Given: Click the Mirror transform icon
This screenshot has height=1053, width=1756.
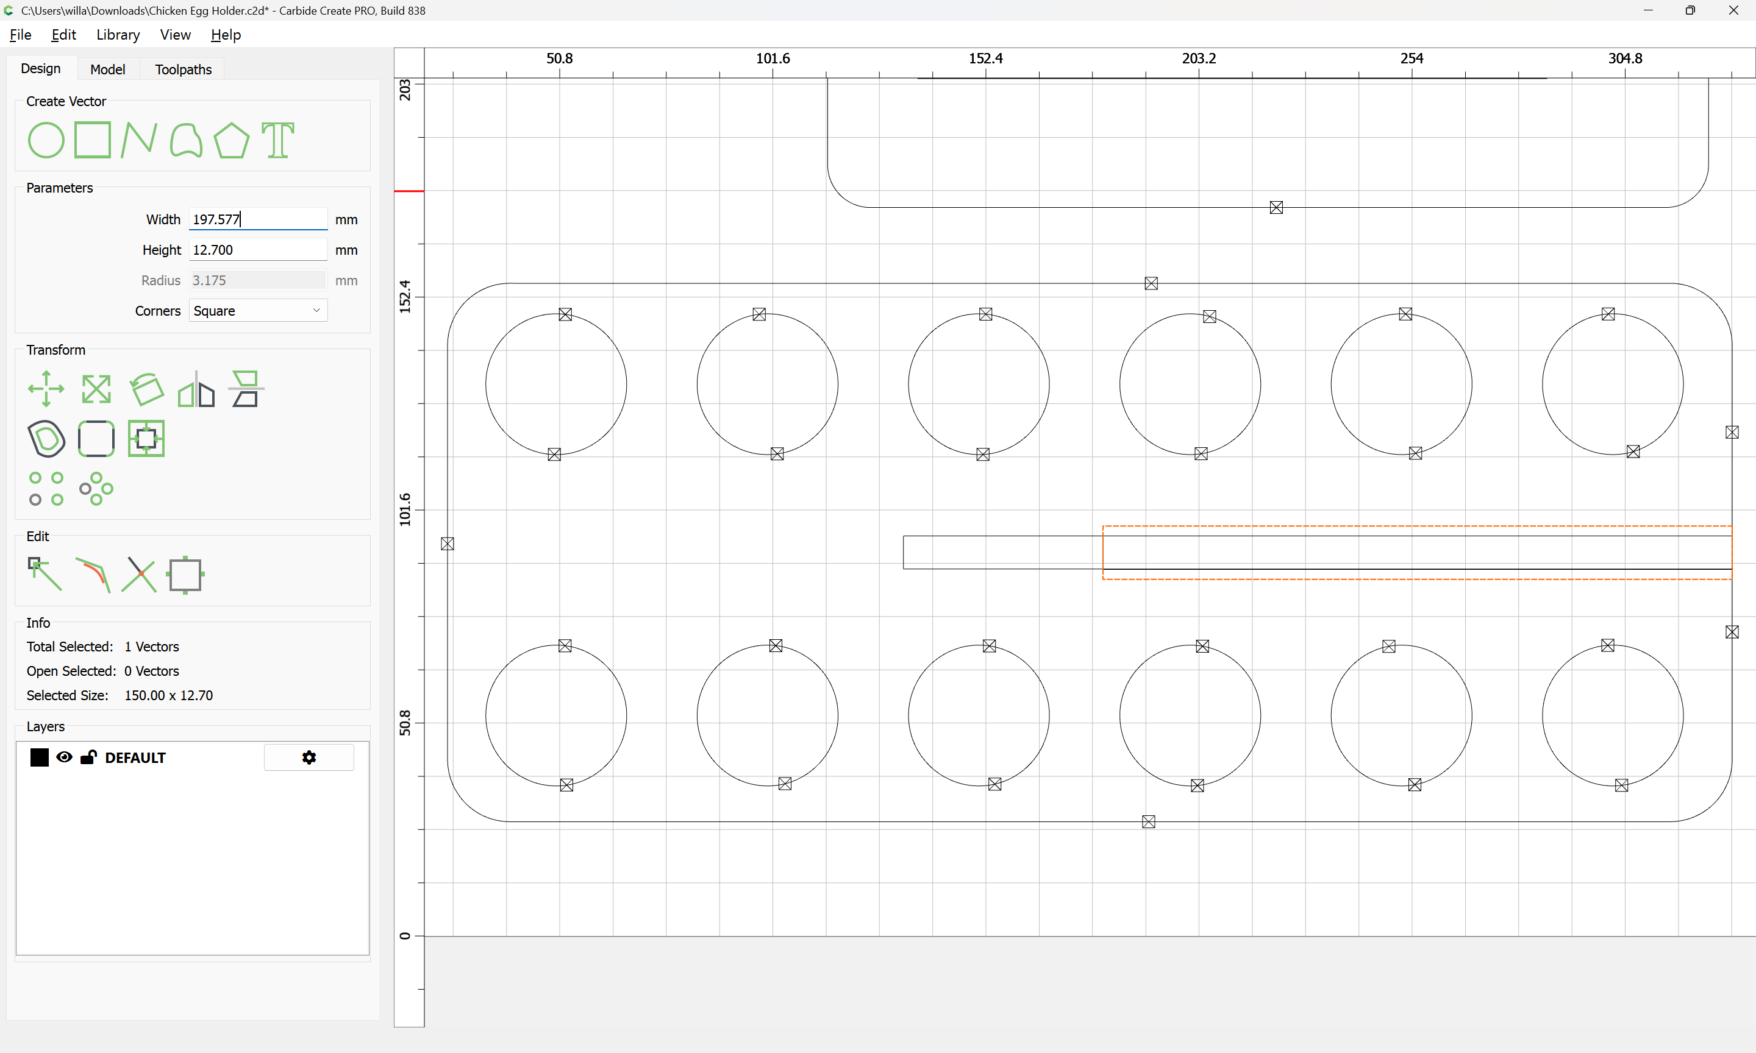Looking at the screenshot, I should point(196,389).
